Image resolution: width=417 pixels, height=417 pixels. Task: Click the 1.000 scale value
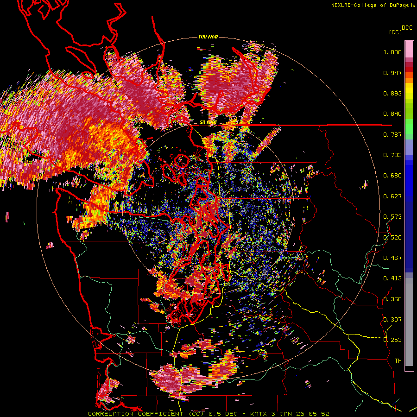click(x=392, y=52)
